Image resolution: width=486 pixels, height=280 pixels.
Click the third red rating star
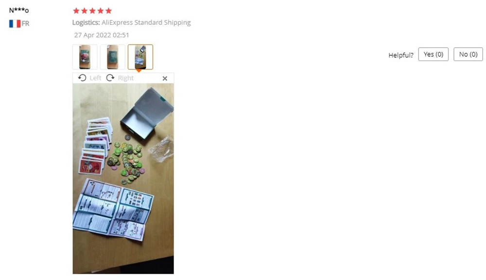(x=92, y=11)
